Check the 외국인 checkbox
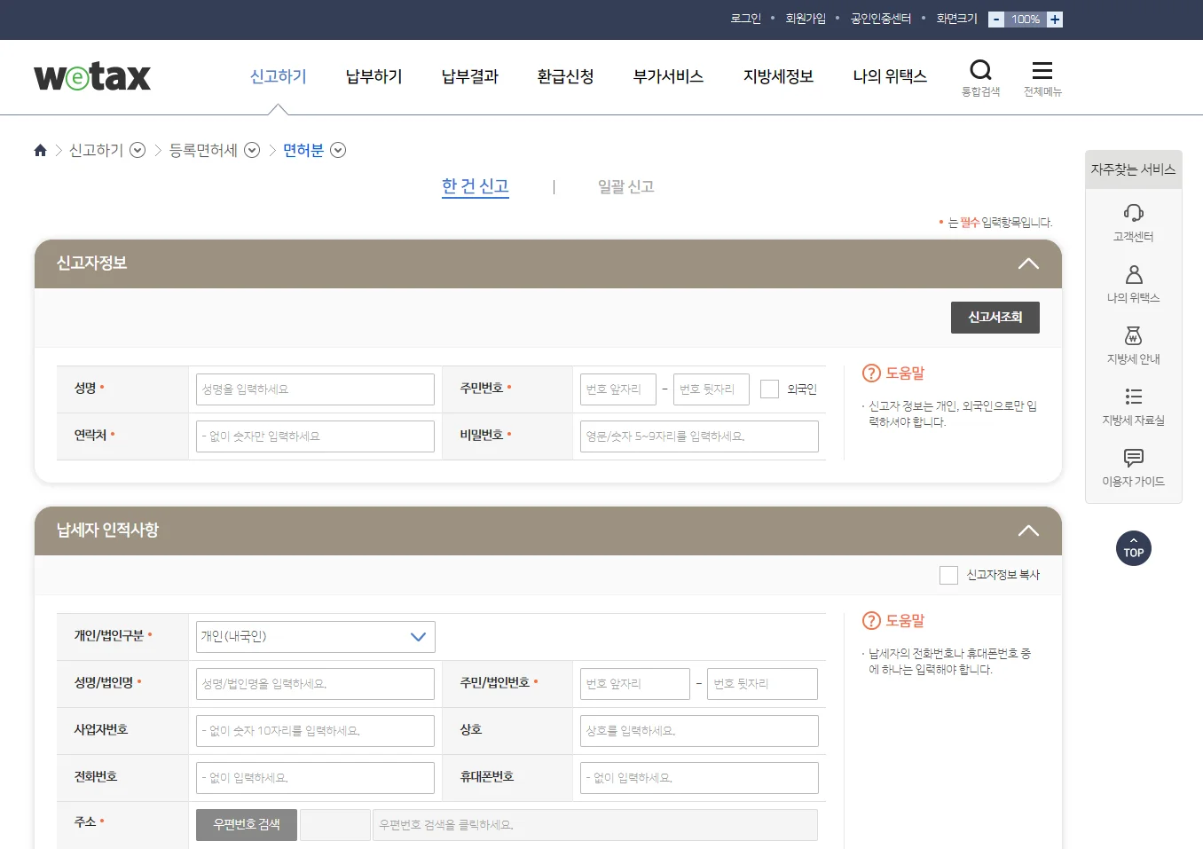The height and width of the screenshot is (849, 1203). (770, 389)
